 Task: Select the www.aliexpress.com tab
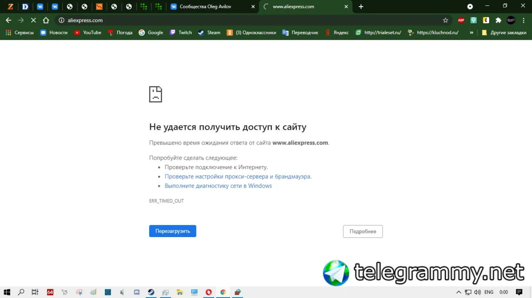[305, 7]
